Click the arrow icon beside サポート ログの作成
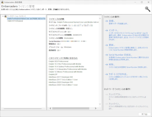152x117 pixels. pos(106,74)
